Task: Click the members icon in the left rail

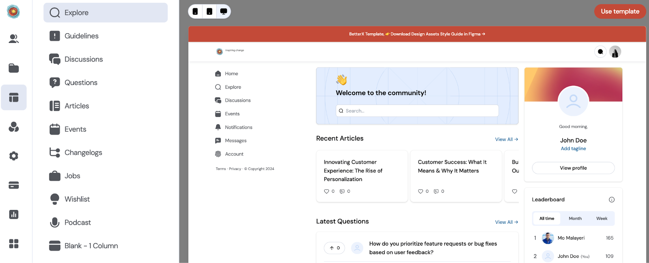Action: pyautogui.click(x=14, y=39)
